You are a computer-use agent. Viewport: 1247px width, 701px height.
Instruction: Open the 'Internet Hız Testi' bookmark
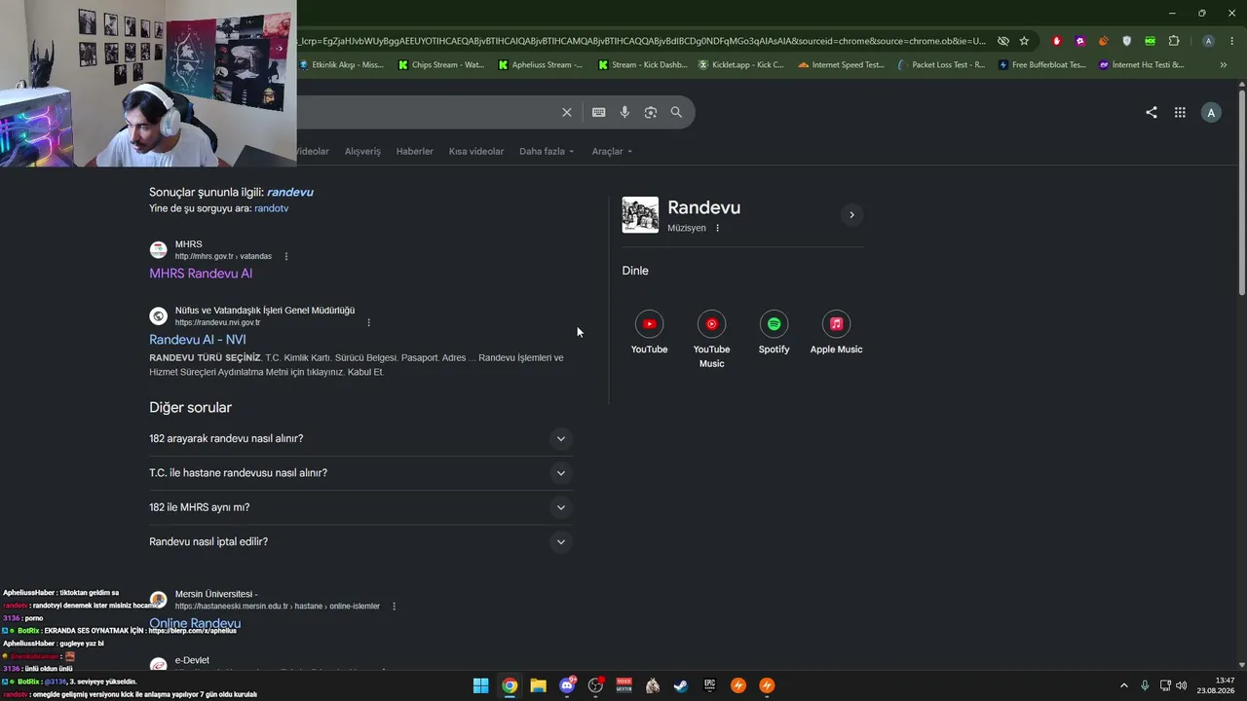(x=1142, y=65)
